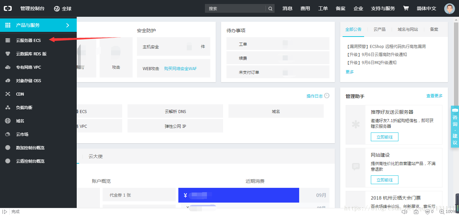Open the 企业 menu item
The image size is (459, 215).
click(x=358, y=8)
